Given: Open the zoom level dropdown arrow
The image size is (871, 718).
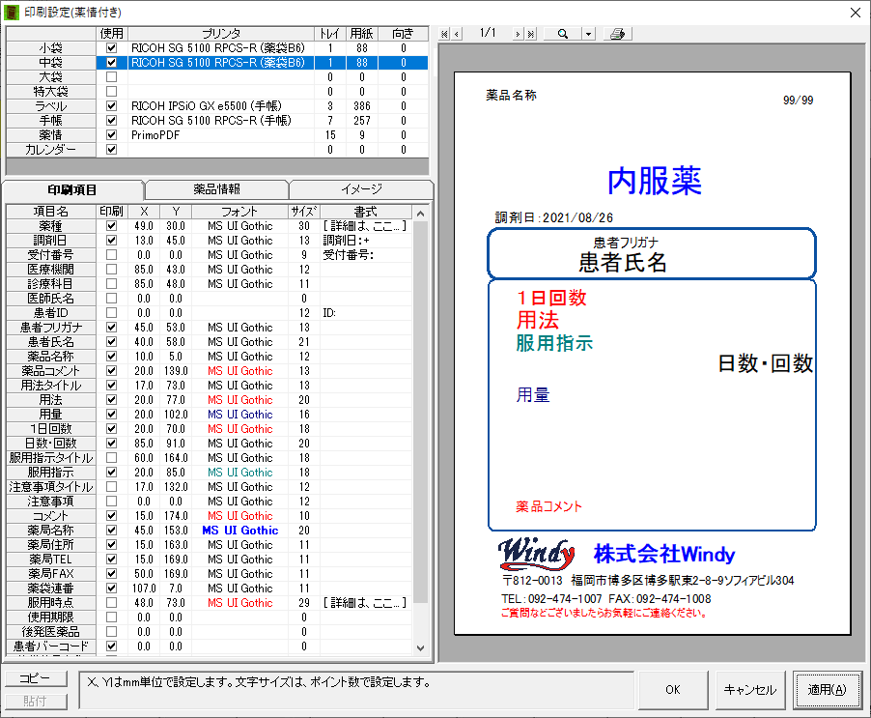Looking at the screenshot, I should pyautogui.click(x=588, y=34).
